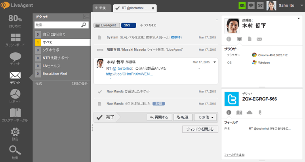Click the Saho Ito avatar photo
This screenshot has height=162, width=305.
click(x=271, y=6)
